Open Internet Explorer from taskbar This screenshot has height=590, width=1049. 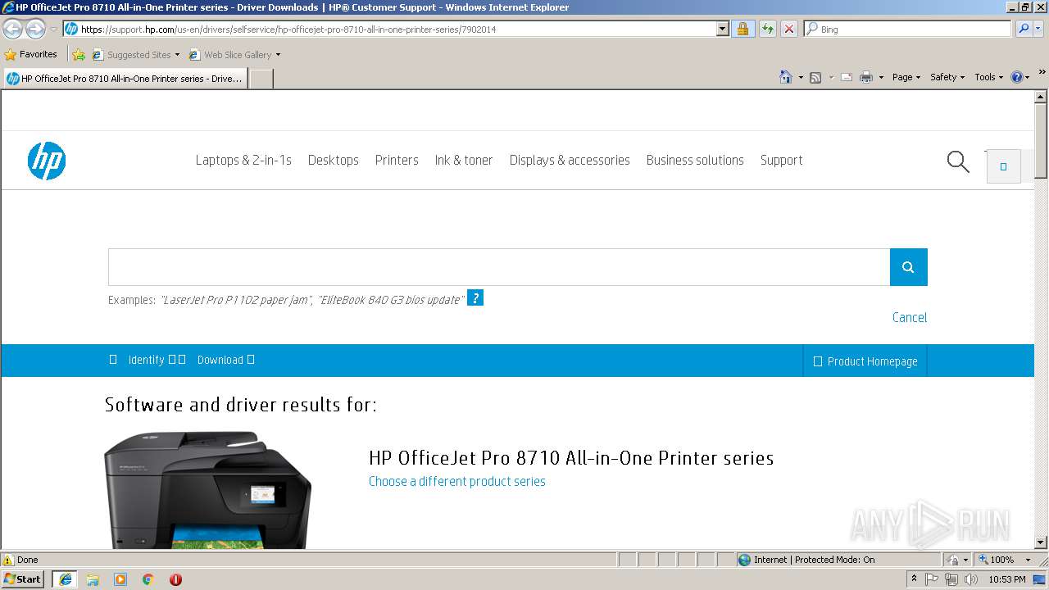[x=65, y=579]
